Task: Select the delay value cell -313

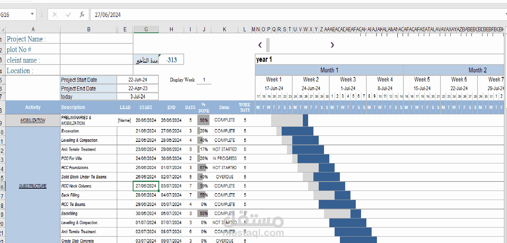Action: (171, 60)
